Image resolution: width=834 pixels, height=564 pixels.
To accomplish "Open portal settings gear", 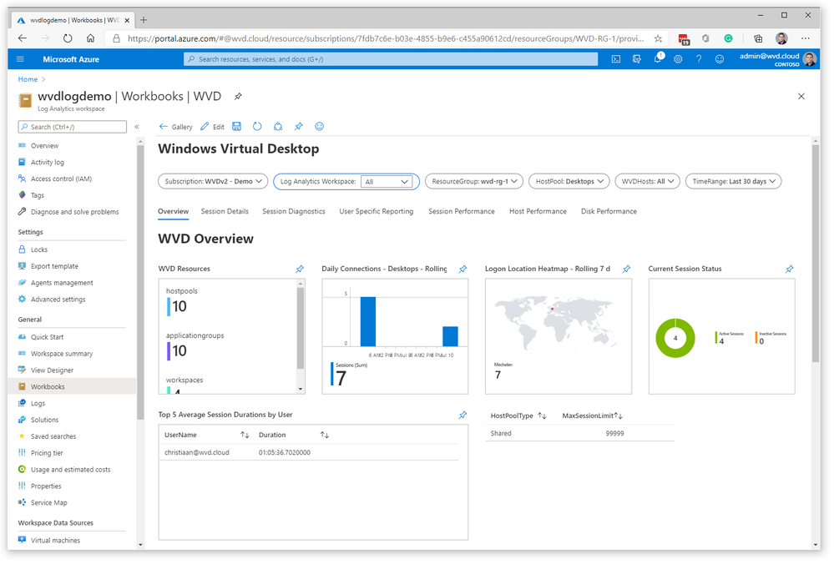I will click(x=678, y=59).
